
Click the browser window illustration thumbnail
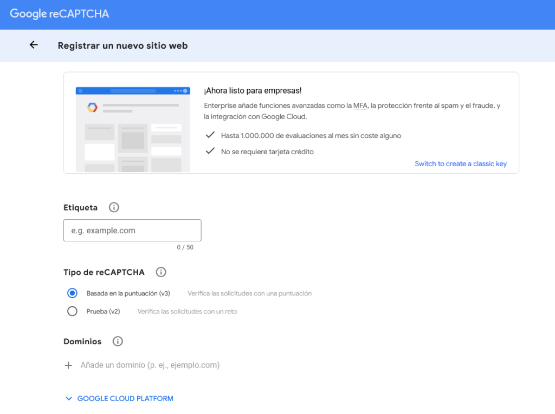pyautogui.click(x=133, y=128)
